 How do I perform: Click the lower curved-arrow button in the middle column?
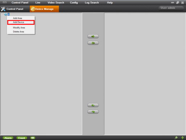(x=93, y=112)
